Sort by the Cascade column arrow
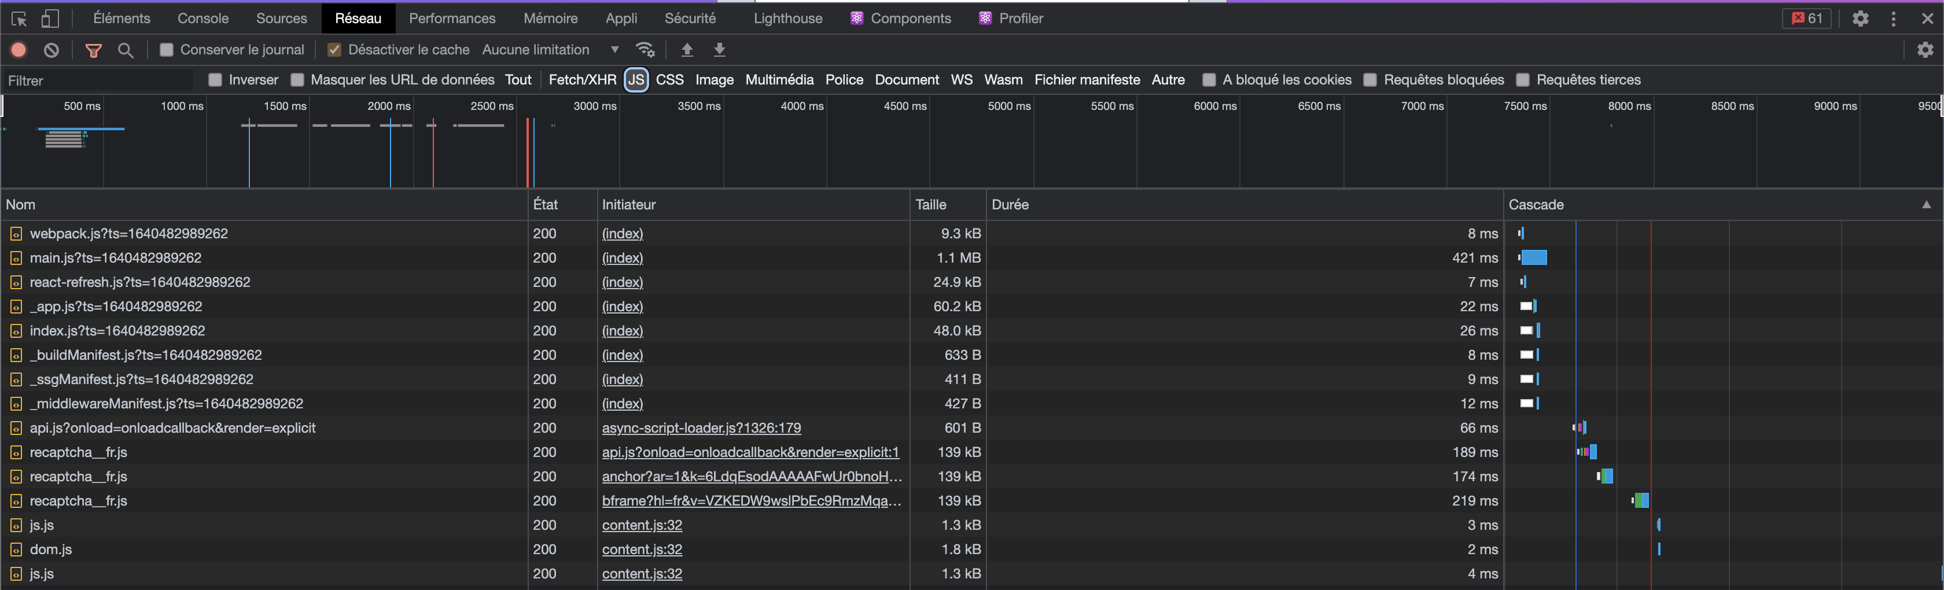The height and width of the screenshot is (590, 1944). click(x=1927, y=204)
